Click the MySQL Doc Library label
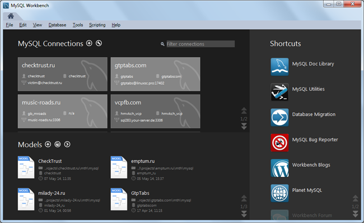Viewport: 364px width, 223px height. 313,64
